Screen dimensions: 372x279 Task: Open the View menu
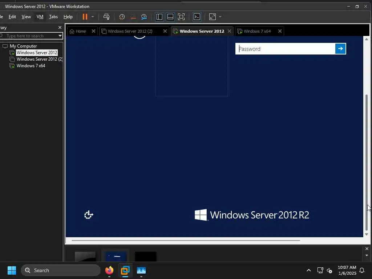click(x=26, y=17)
